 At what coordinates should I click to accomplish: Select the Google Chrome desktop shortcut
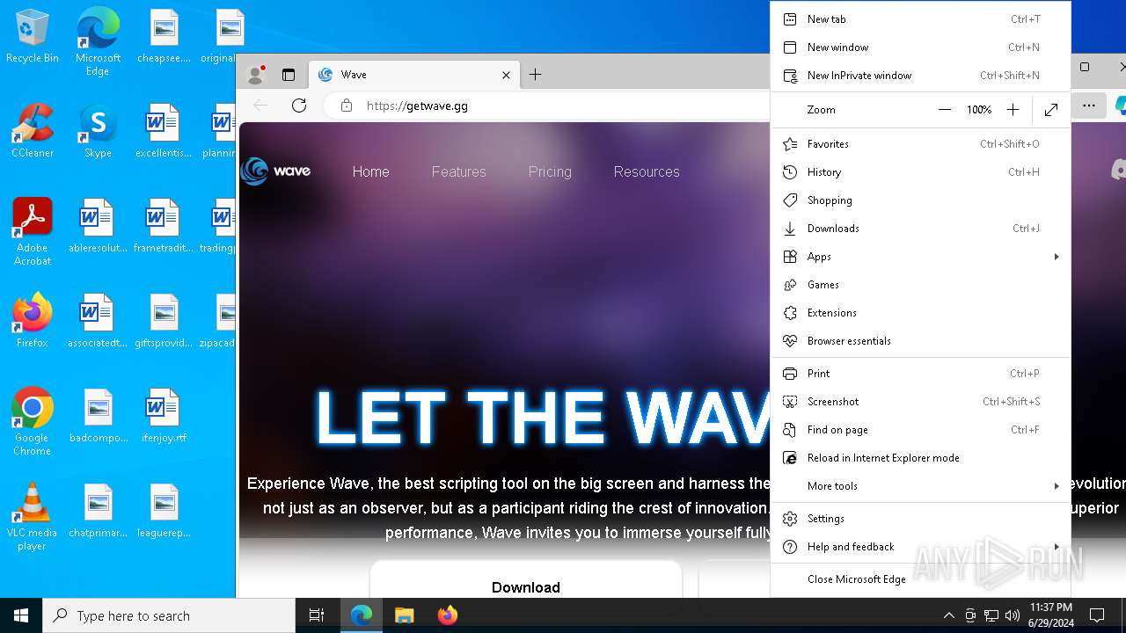(x=33, y=422)
